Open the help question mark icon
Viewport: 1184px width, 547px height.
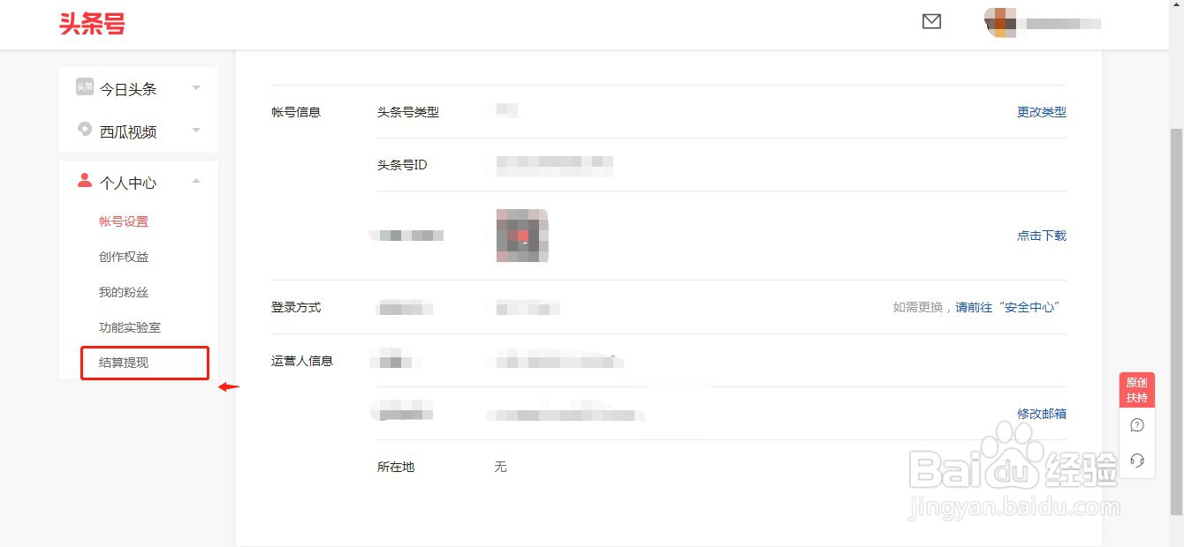pyautogui.click(x=1137, y=425)
